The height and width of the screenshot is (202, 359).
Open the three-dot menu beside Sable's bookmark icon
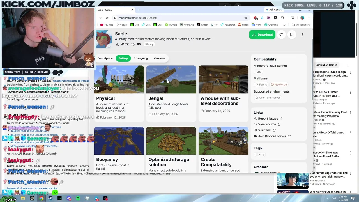(x=302, y=35)
